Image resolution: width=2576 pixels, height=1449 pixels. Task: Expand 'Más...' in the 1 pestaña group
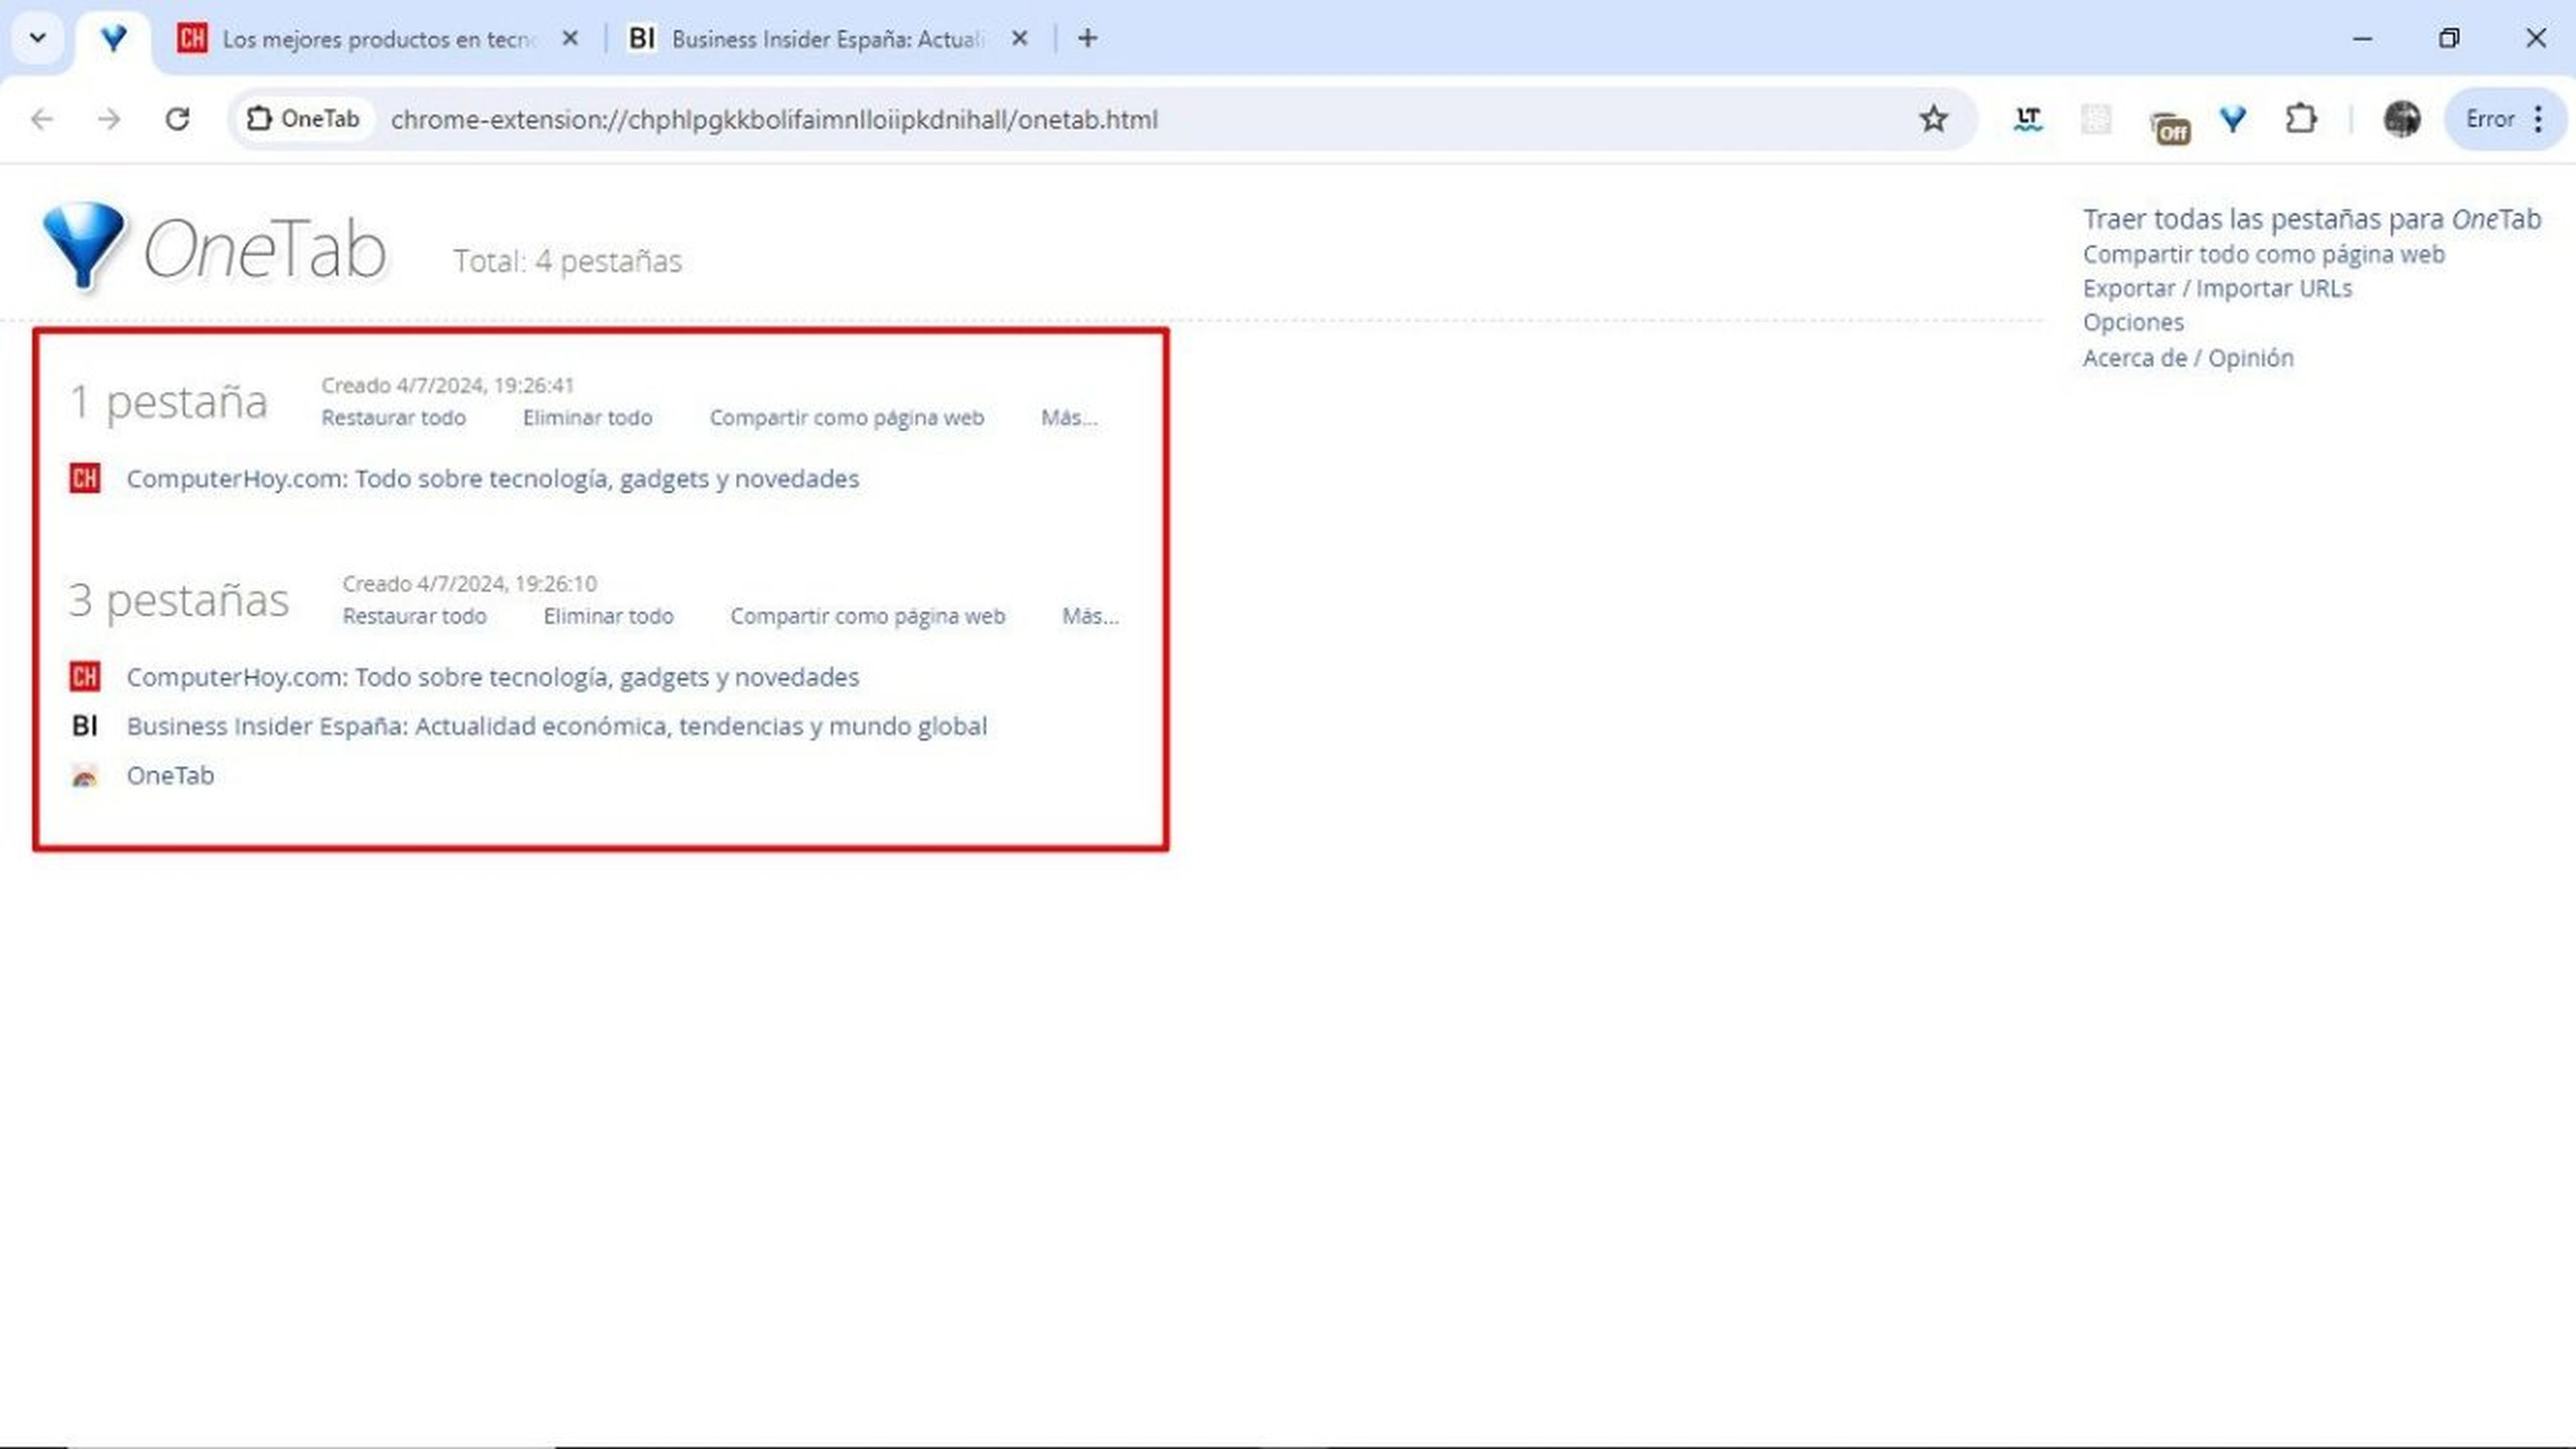coord(1069,418)
